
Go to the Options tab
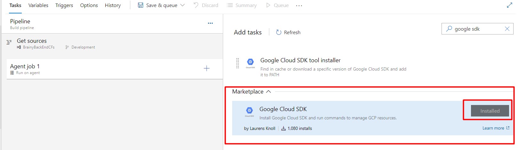(89, 5)
